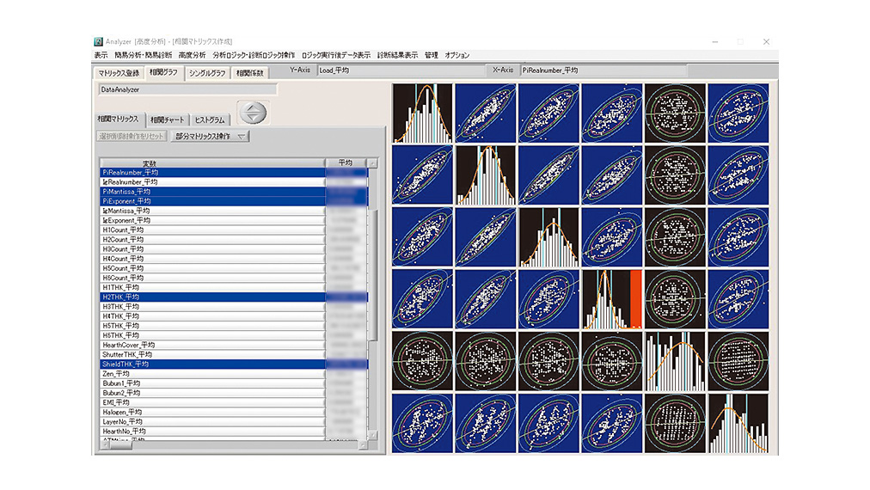Click the Analyzer app icon in title bar
The height and width of the screenshot is (490, 870).
coord(98,41)
